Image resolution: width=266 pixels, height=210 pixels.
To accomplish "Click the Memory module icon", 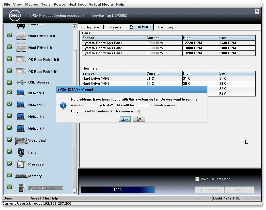I will point(21,176).
